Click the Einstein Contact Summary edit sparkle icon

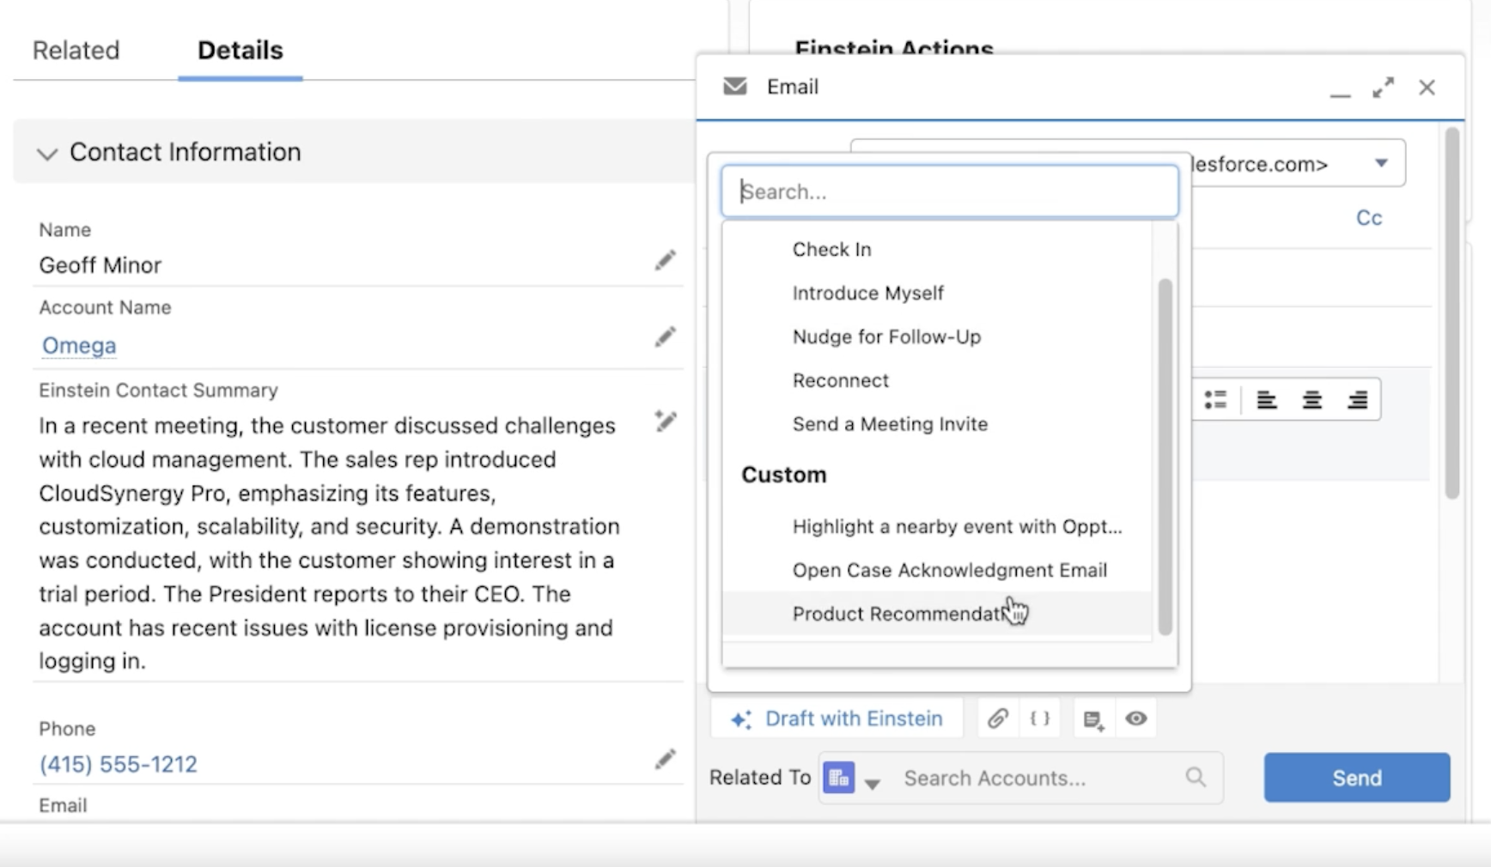665,421
